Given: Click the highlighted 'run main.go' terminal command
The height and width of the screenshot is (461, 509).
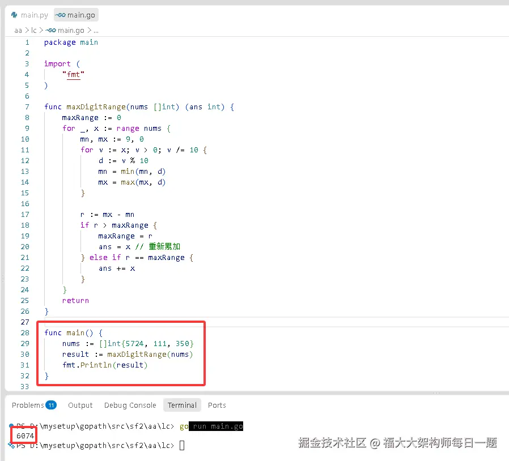Looking at the screenshot, I should click(x=216, y=426).
